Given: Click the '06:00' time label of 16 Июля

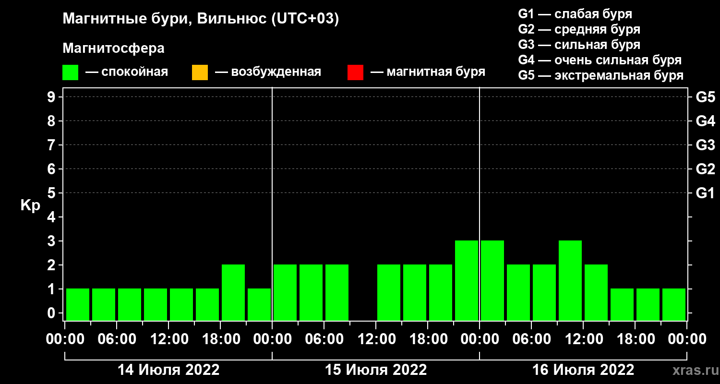Looking at the screenshot, I should (x=531, y=339).
